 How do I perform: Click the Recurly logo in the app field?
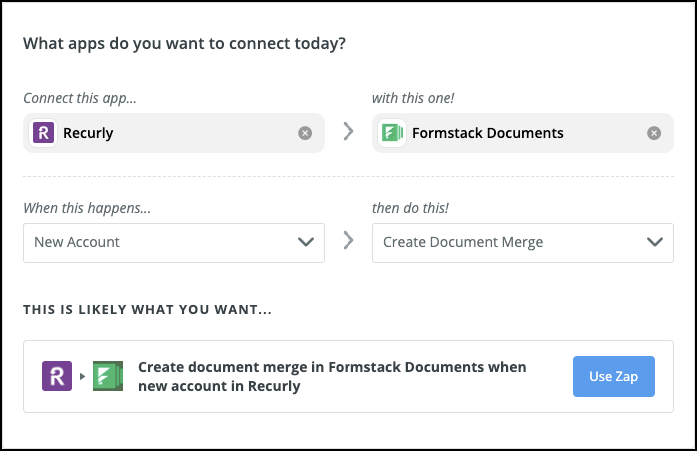[44, 133]
